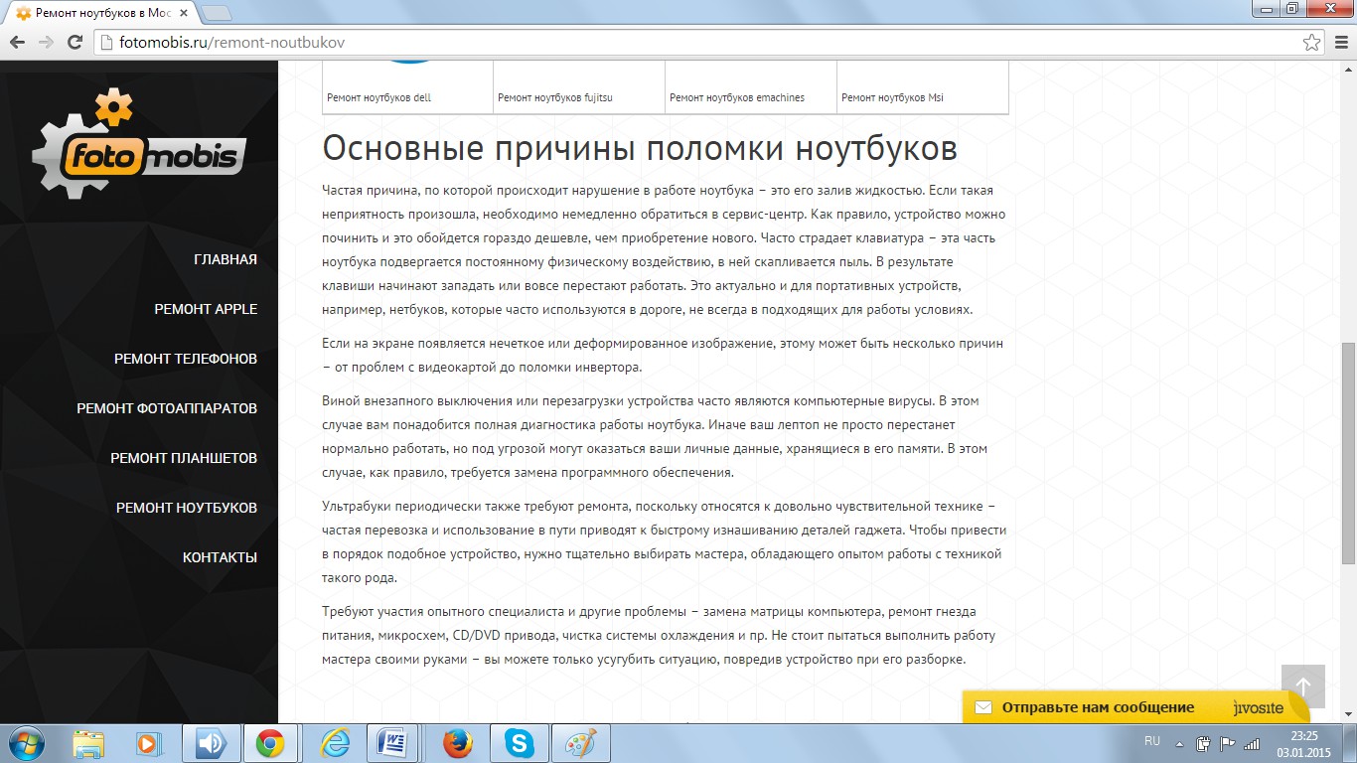Click the heading Основные причины поломки ноутбуков

(x=640, y=148)
